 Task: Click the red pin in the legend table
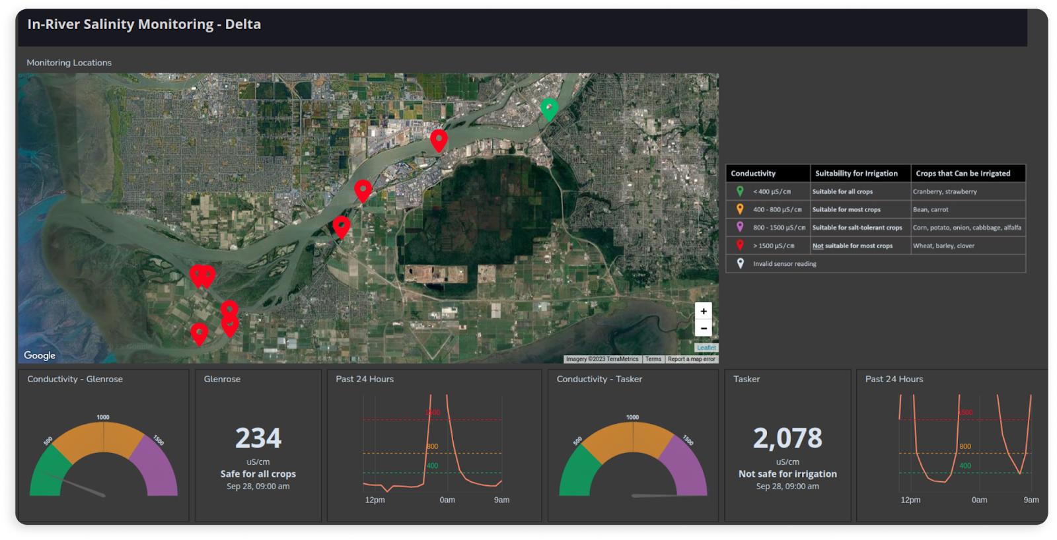click(740, 246)
